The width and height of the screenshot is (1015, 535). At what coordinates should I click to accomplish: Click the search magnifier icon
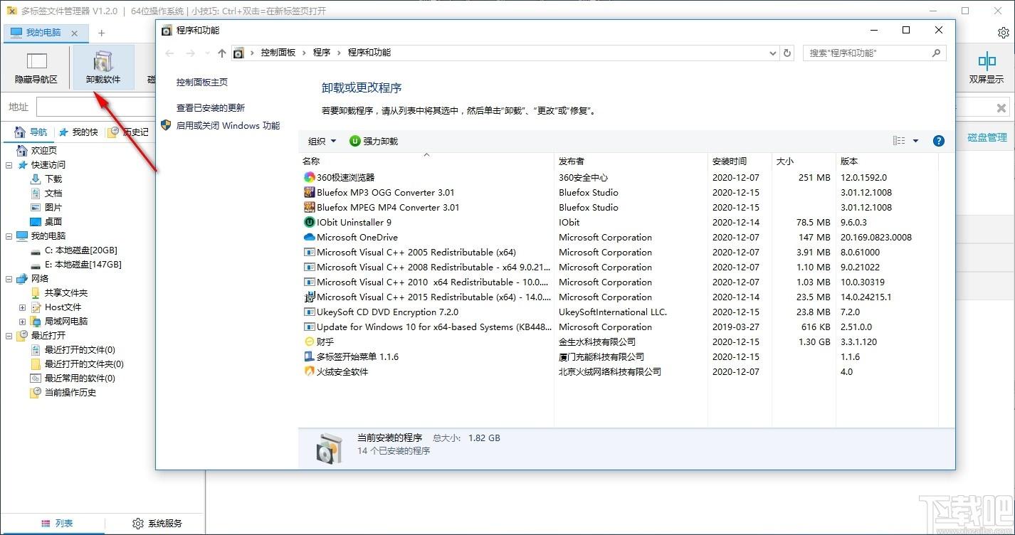point(936,53)
